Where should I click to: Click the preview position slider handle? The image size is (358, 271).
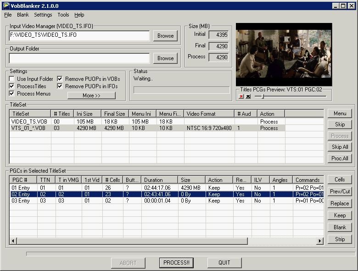tap(262, 96)
